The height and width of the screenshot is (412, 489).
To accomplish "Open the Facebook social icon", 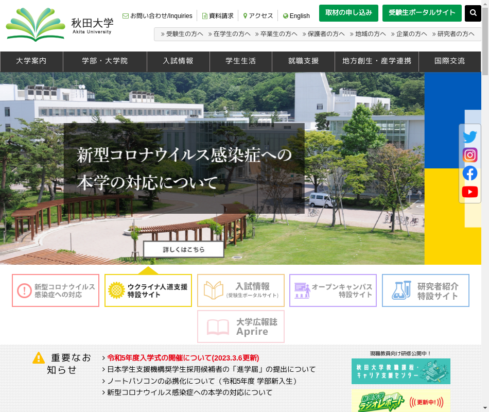I will (469, 173).
